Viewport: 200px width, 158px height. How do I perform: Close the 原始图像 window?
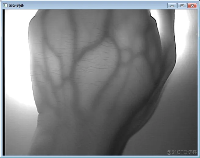tap(192, 6)
